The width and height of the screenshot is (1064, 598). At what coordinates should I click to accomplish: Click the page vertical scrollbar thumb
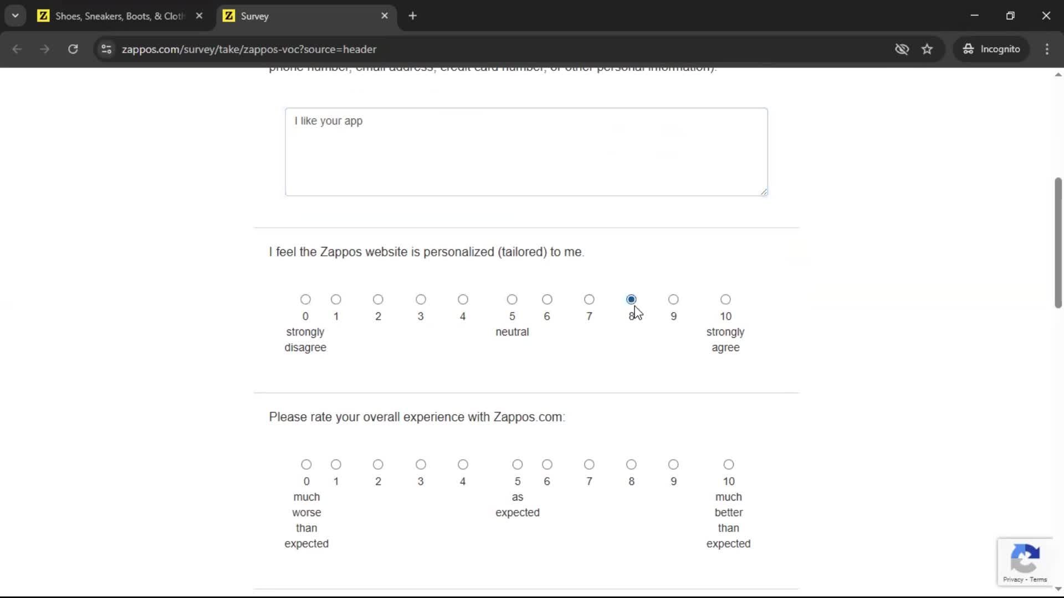(1058, 243)
